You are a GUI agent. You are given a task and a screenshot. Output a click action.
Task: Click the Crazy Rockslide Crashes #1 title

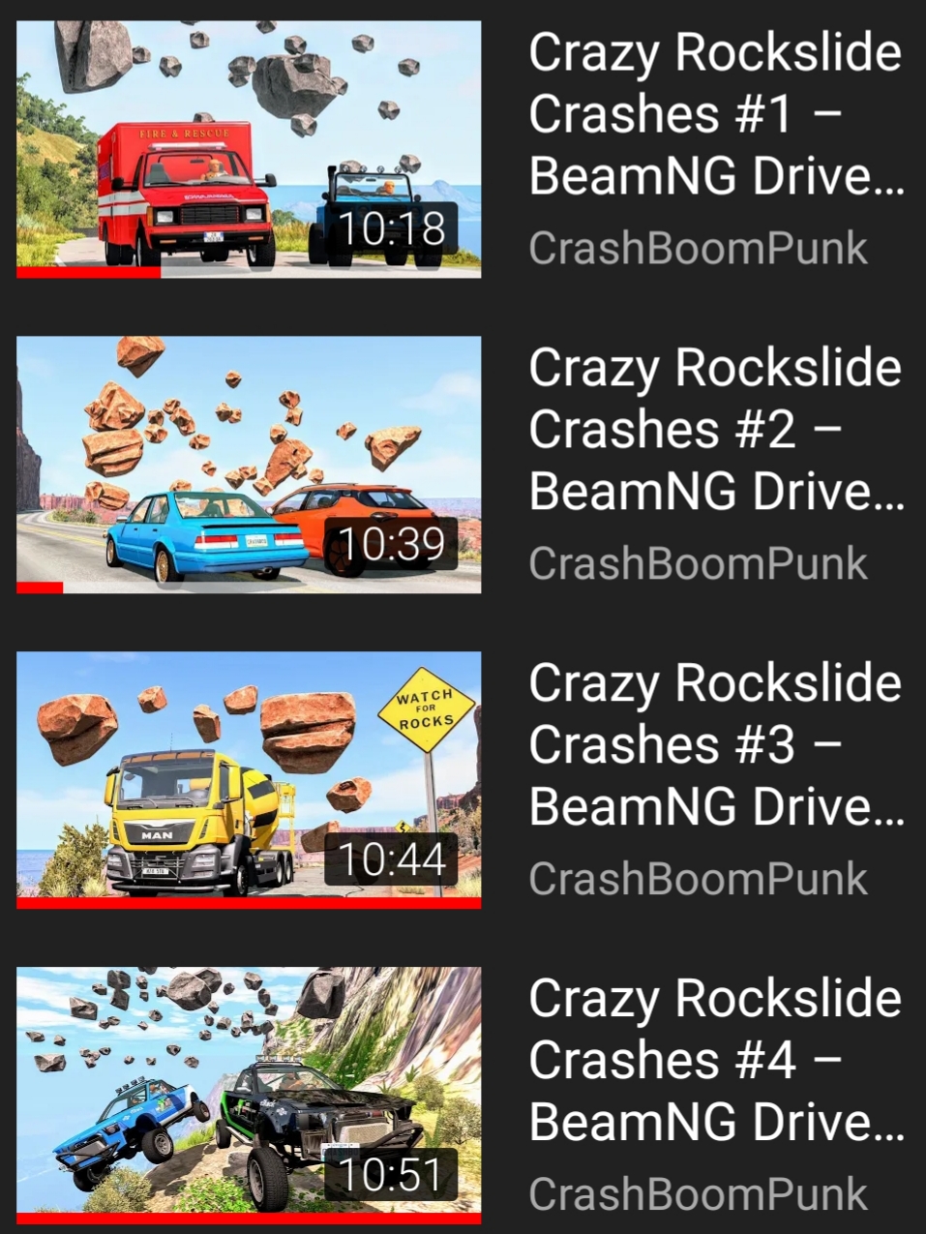pos(715,113)
